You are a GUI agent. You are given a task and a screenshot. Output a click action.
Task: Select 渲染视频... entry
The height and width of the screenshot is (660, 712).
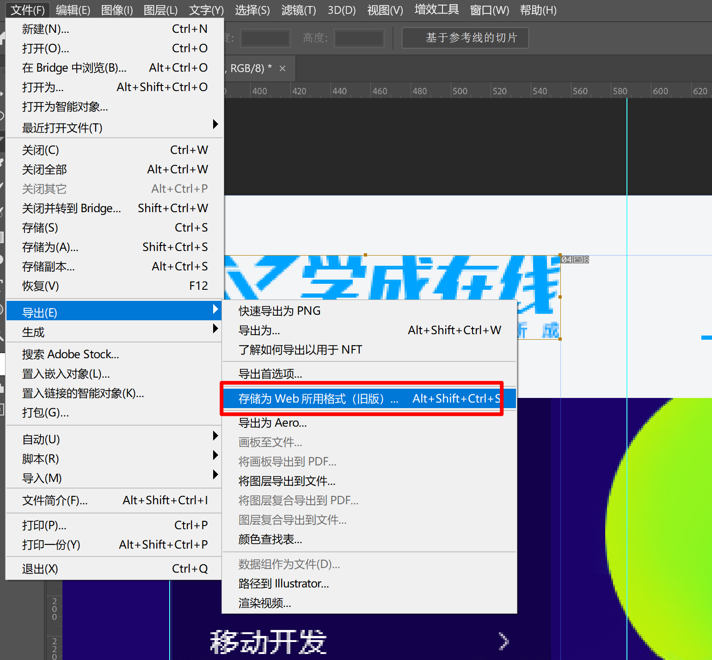click(x=369, y=603)
